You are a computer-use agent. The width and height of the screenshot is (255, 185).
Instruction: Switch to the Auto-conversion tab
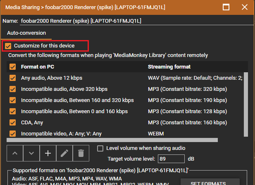tap(26, 33)
